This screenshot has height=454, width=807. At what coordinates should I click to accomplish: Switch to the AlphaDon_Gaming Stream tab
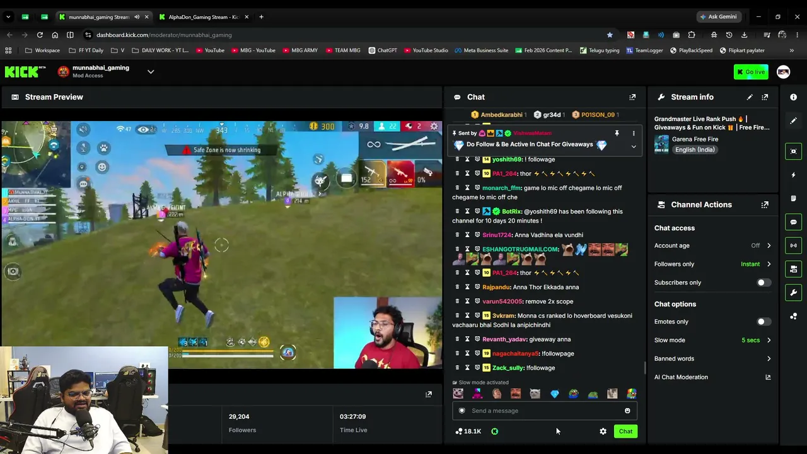click(x=203, y=17)
